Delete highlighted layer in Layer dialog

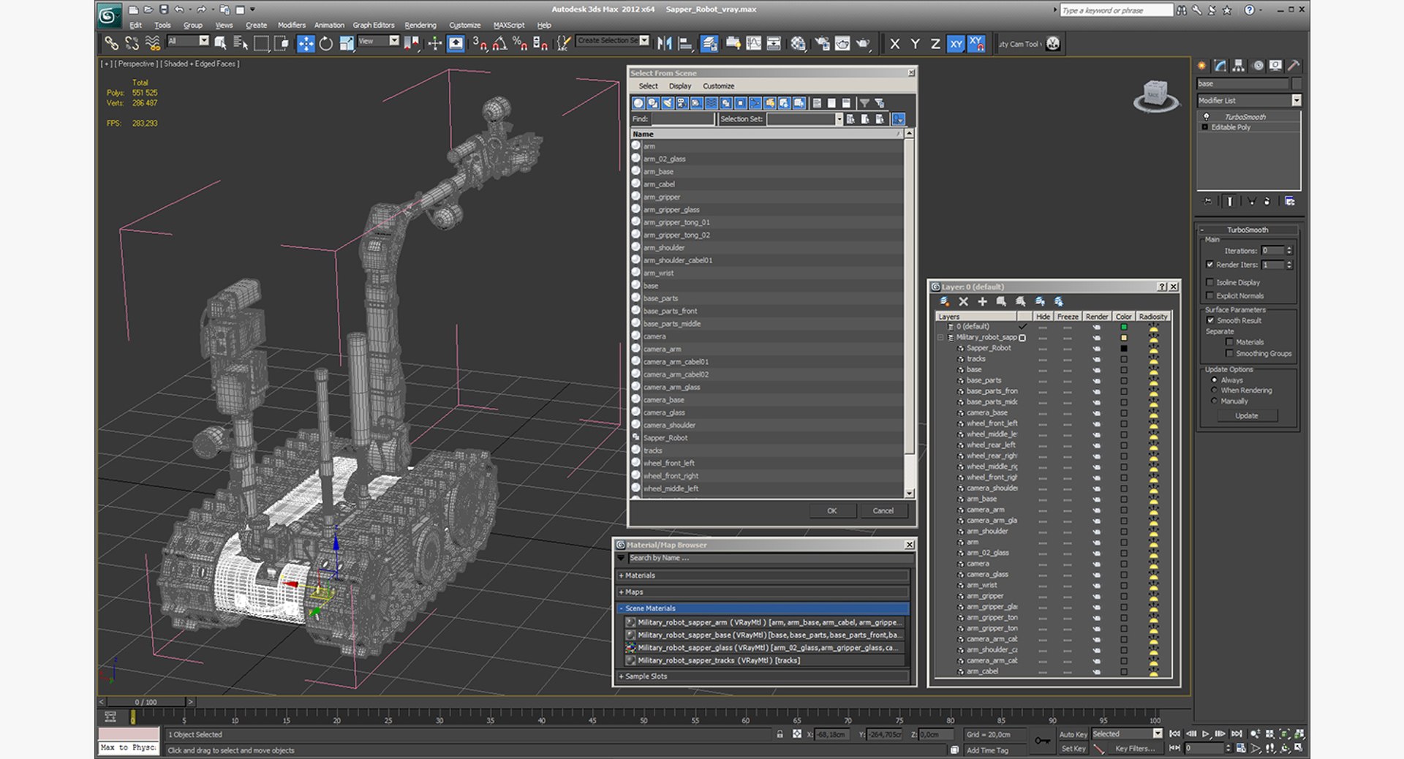(x=963, y=301)
